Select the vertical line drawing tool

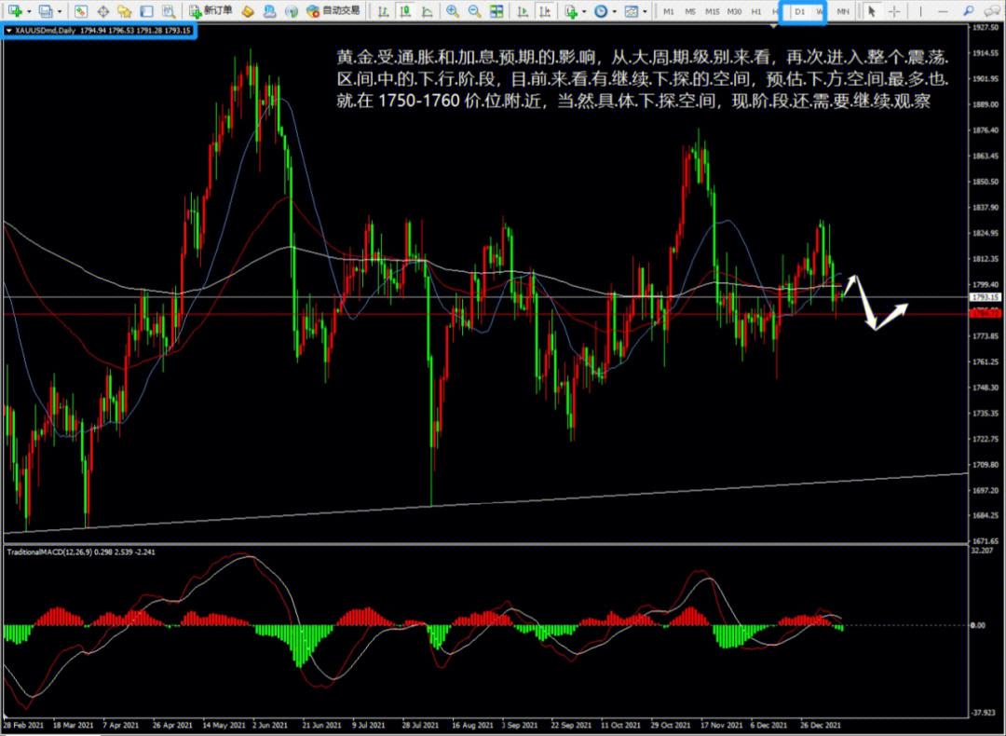pyautogui.click(x=920, y=11)
